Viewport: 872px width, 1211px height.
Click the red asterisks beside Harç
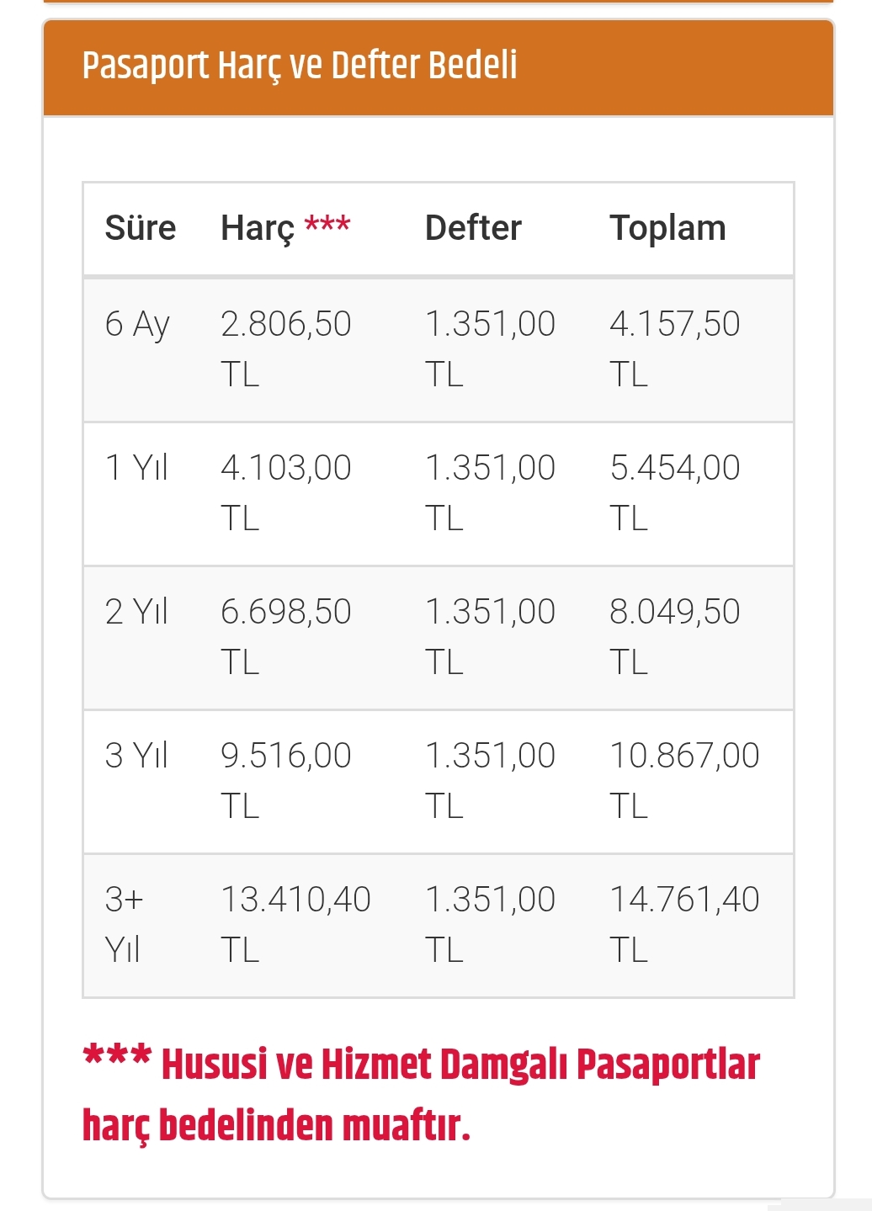pos(327,224)
